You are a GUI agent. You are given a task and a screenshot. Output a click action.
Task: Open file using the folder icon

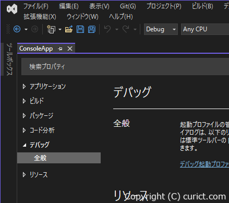(x=69, y=29)
